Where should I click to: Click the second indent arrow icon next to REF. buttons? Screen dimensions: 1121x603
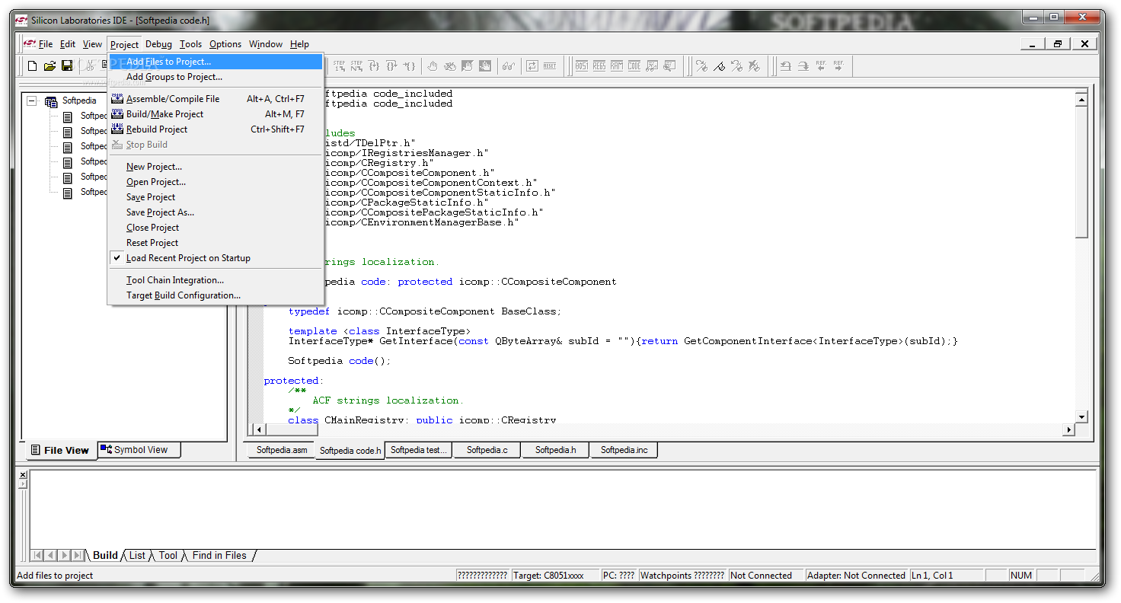tap(803, 66)
